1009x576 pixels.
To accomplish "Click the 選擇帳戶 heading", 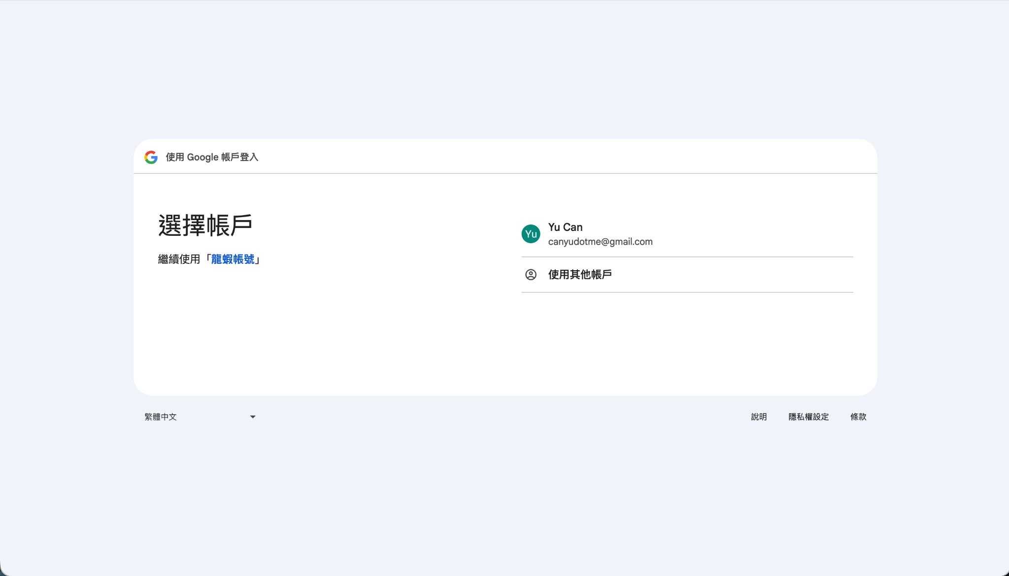I will (x=205, y=225).
